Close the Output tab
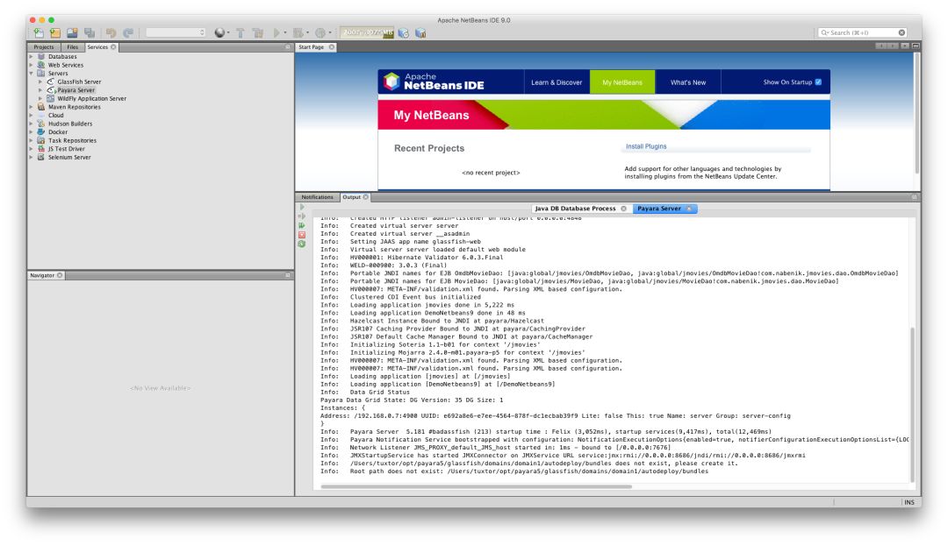 pos(366,197)
